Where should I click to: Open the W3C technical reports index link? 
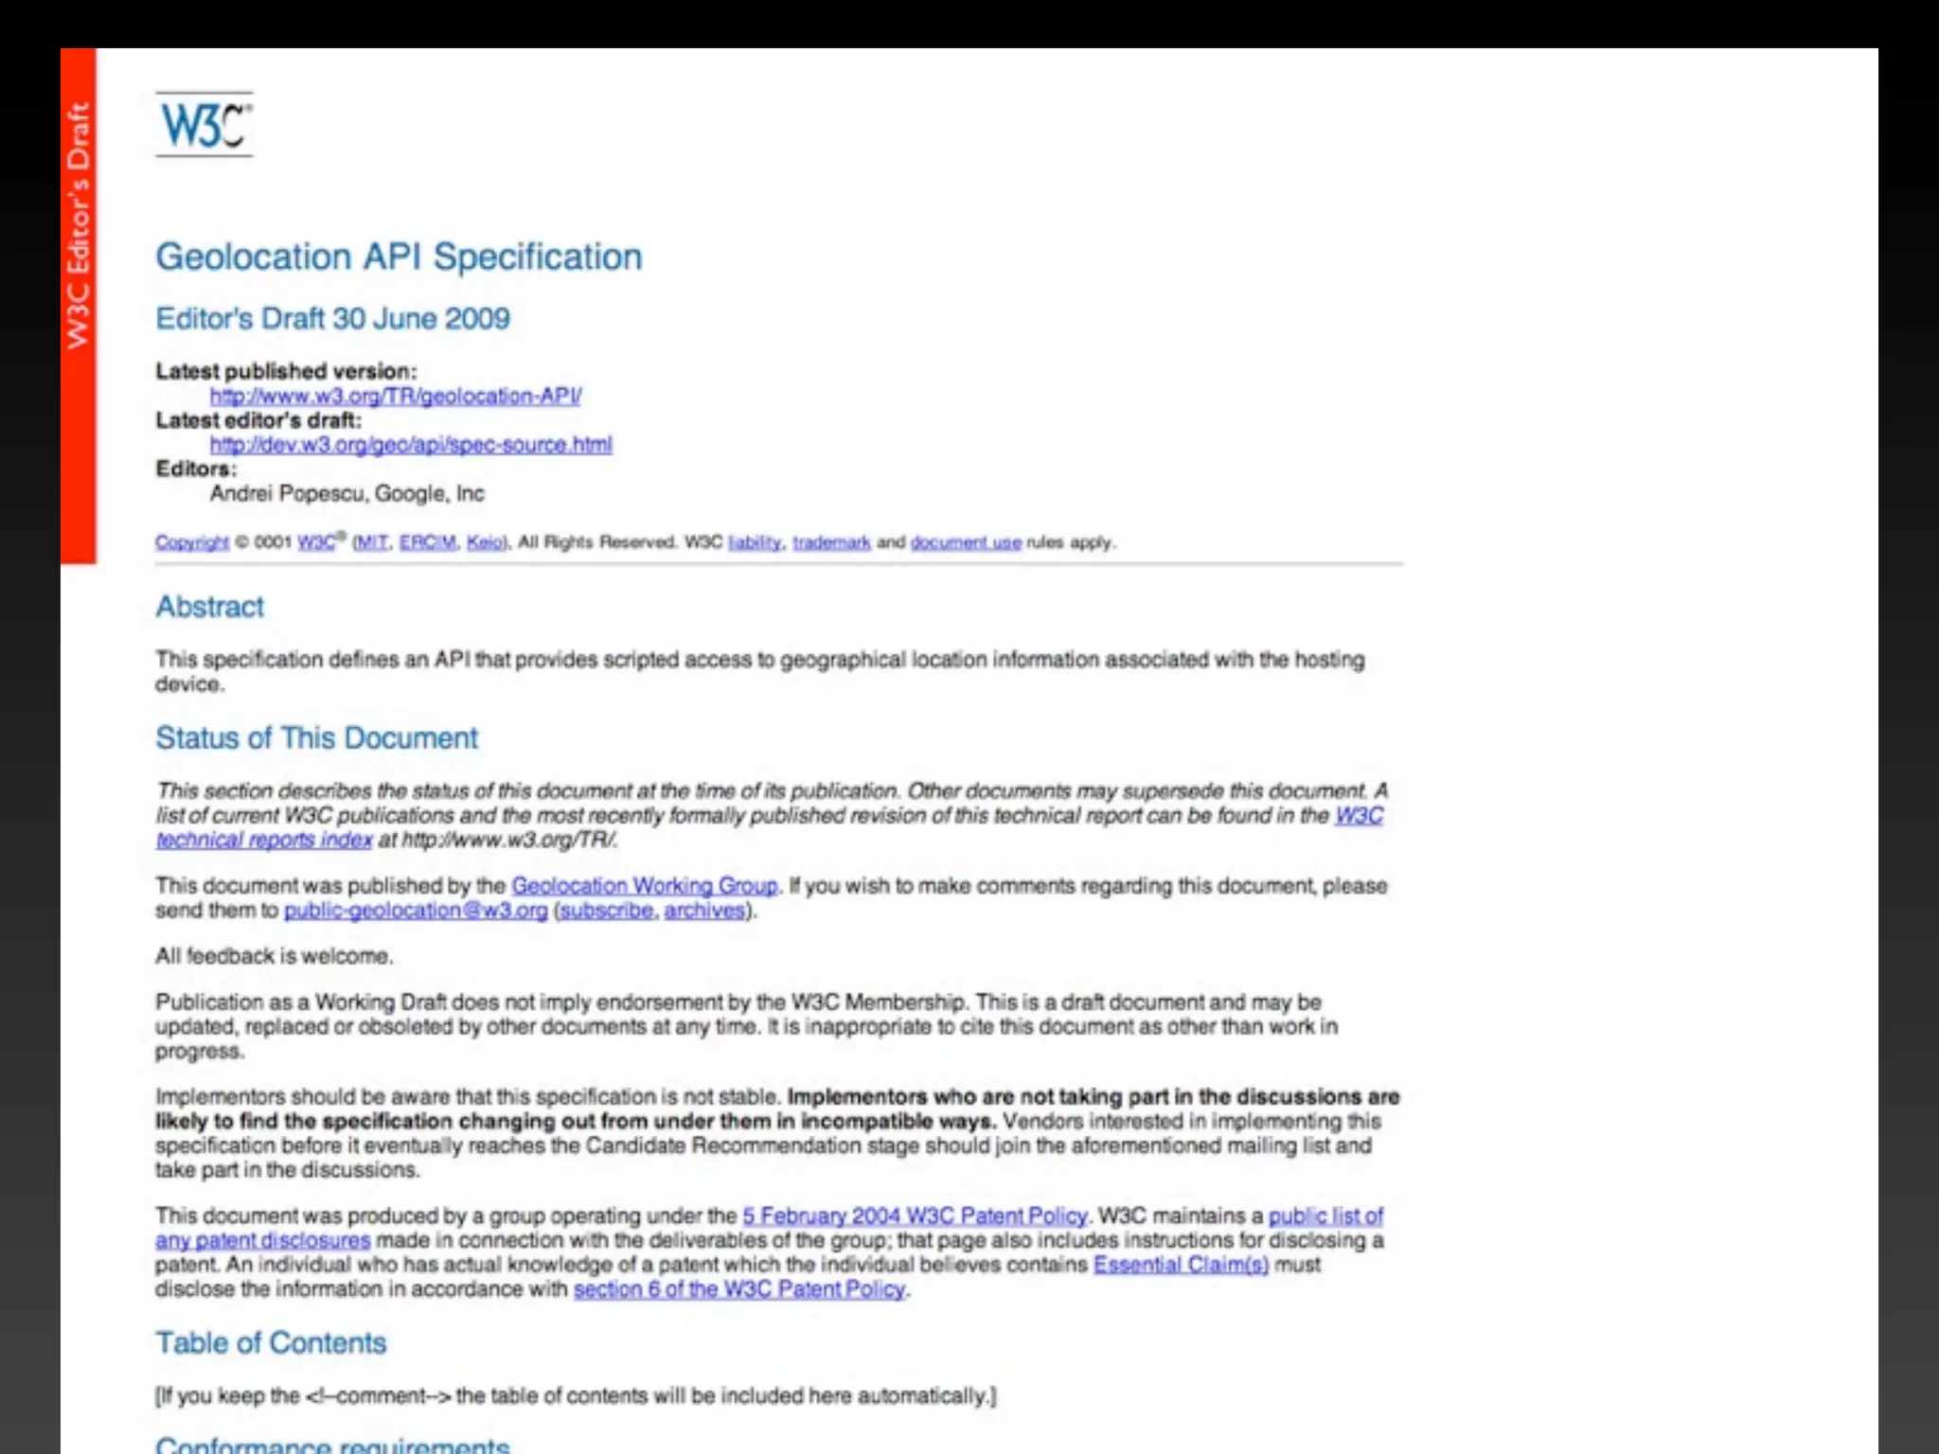click(x=264, y=840)
